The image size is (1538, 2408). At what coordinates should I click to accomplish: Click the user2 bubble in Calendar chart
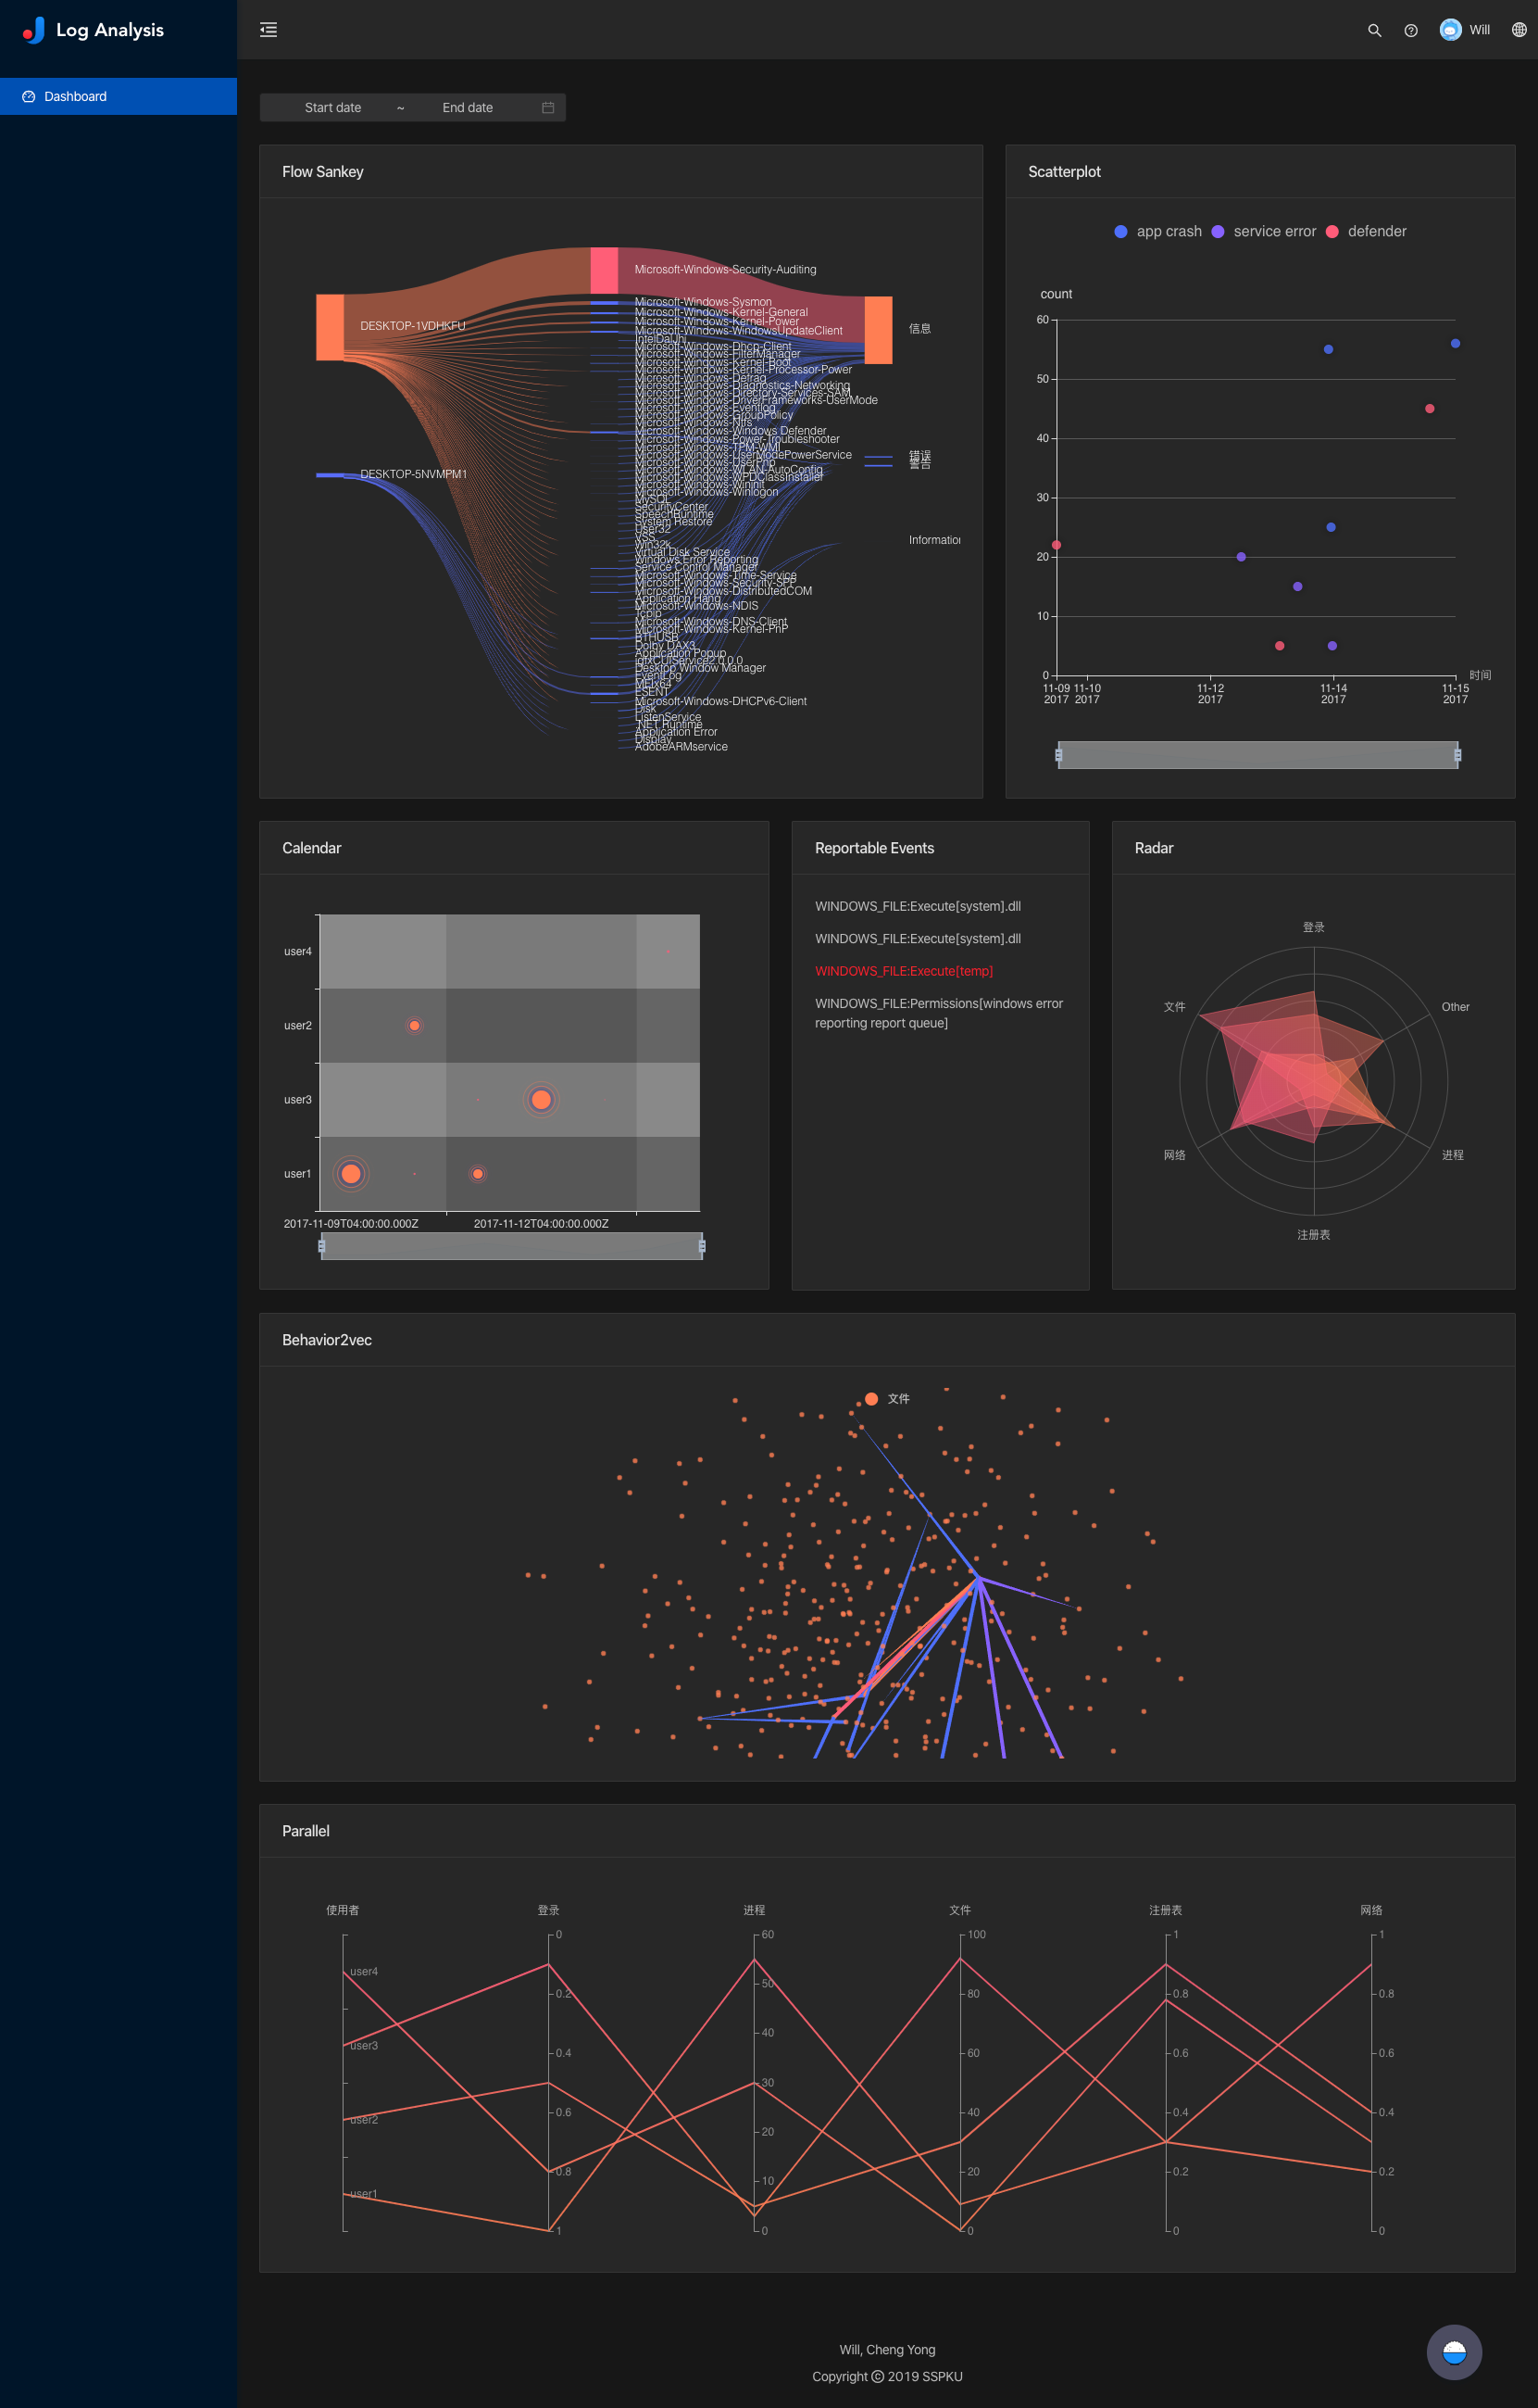[x=414, y=1026]
